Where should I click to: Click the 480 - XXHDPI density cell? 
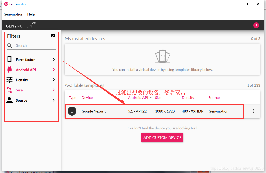pyautogui.click(x=193, y=111)
